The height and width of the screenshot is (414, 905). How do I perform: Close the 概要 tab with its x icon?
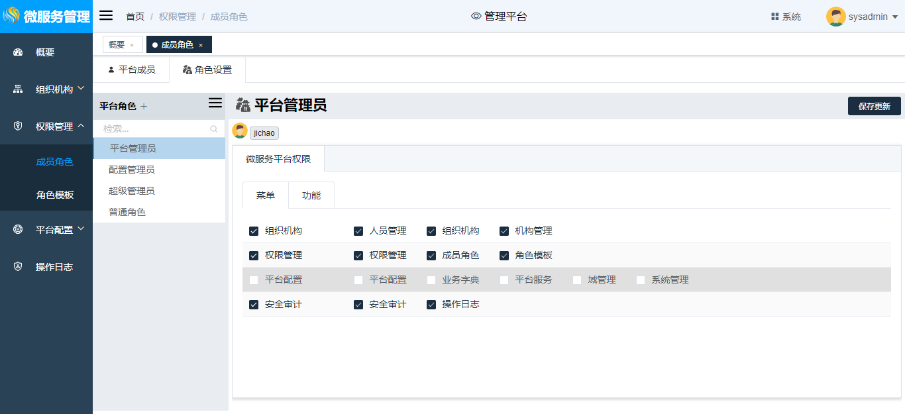tap(132, 45)
